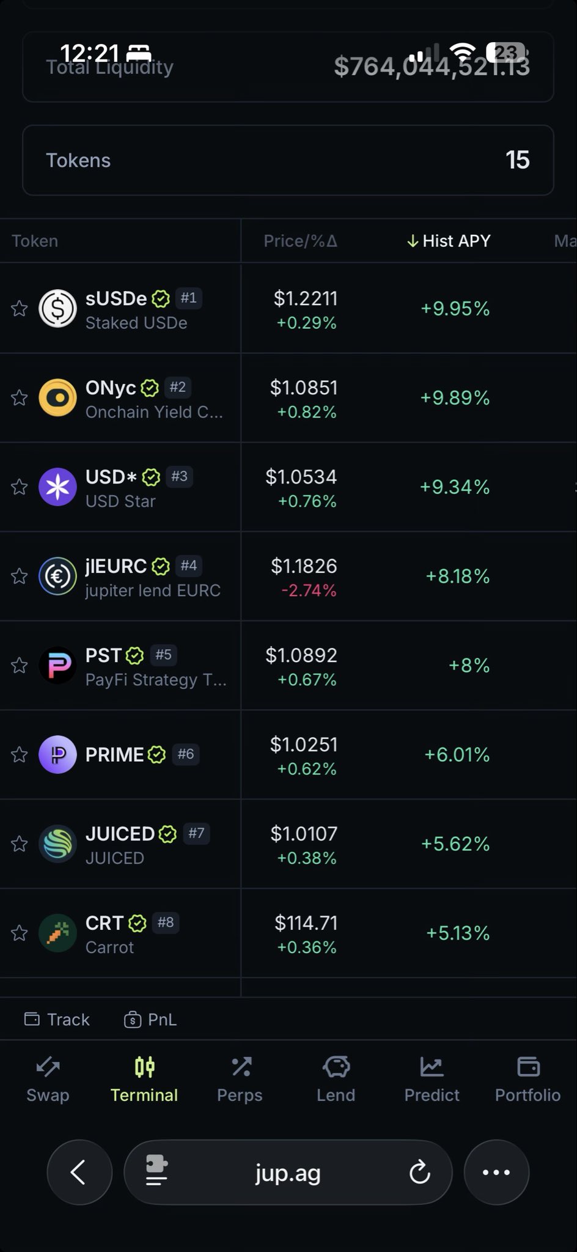Favorite sUSDe with its star icon
577x1252 pixels.
pyautogui.click(x=20, y=308)
